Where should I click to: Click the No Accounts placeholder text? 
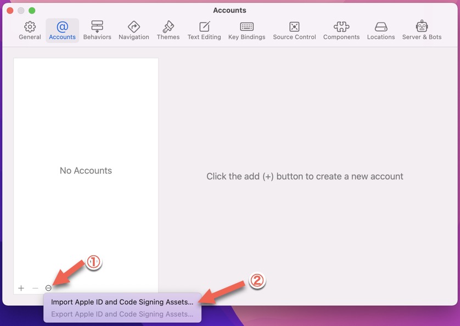pyautogui.click(x=86, y=171)
